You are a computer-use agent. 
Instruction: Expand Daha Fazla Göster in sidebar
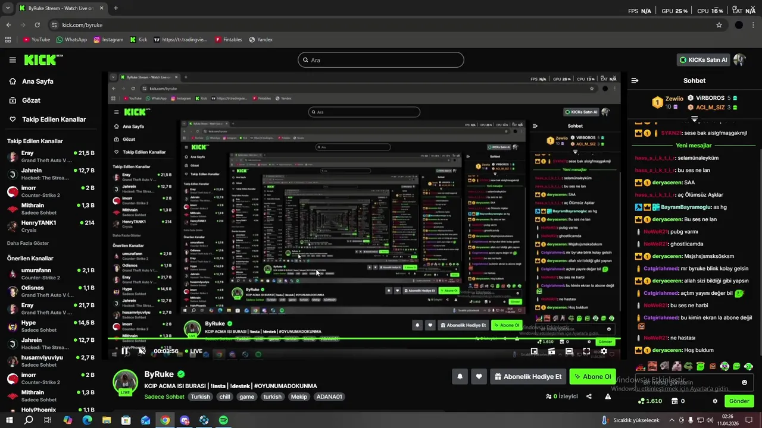28,243
